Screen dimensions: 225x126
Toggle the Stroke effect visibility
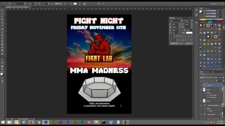[x=207, y=111]
